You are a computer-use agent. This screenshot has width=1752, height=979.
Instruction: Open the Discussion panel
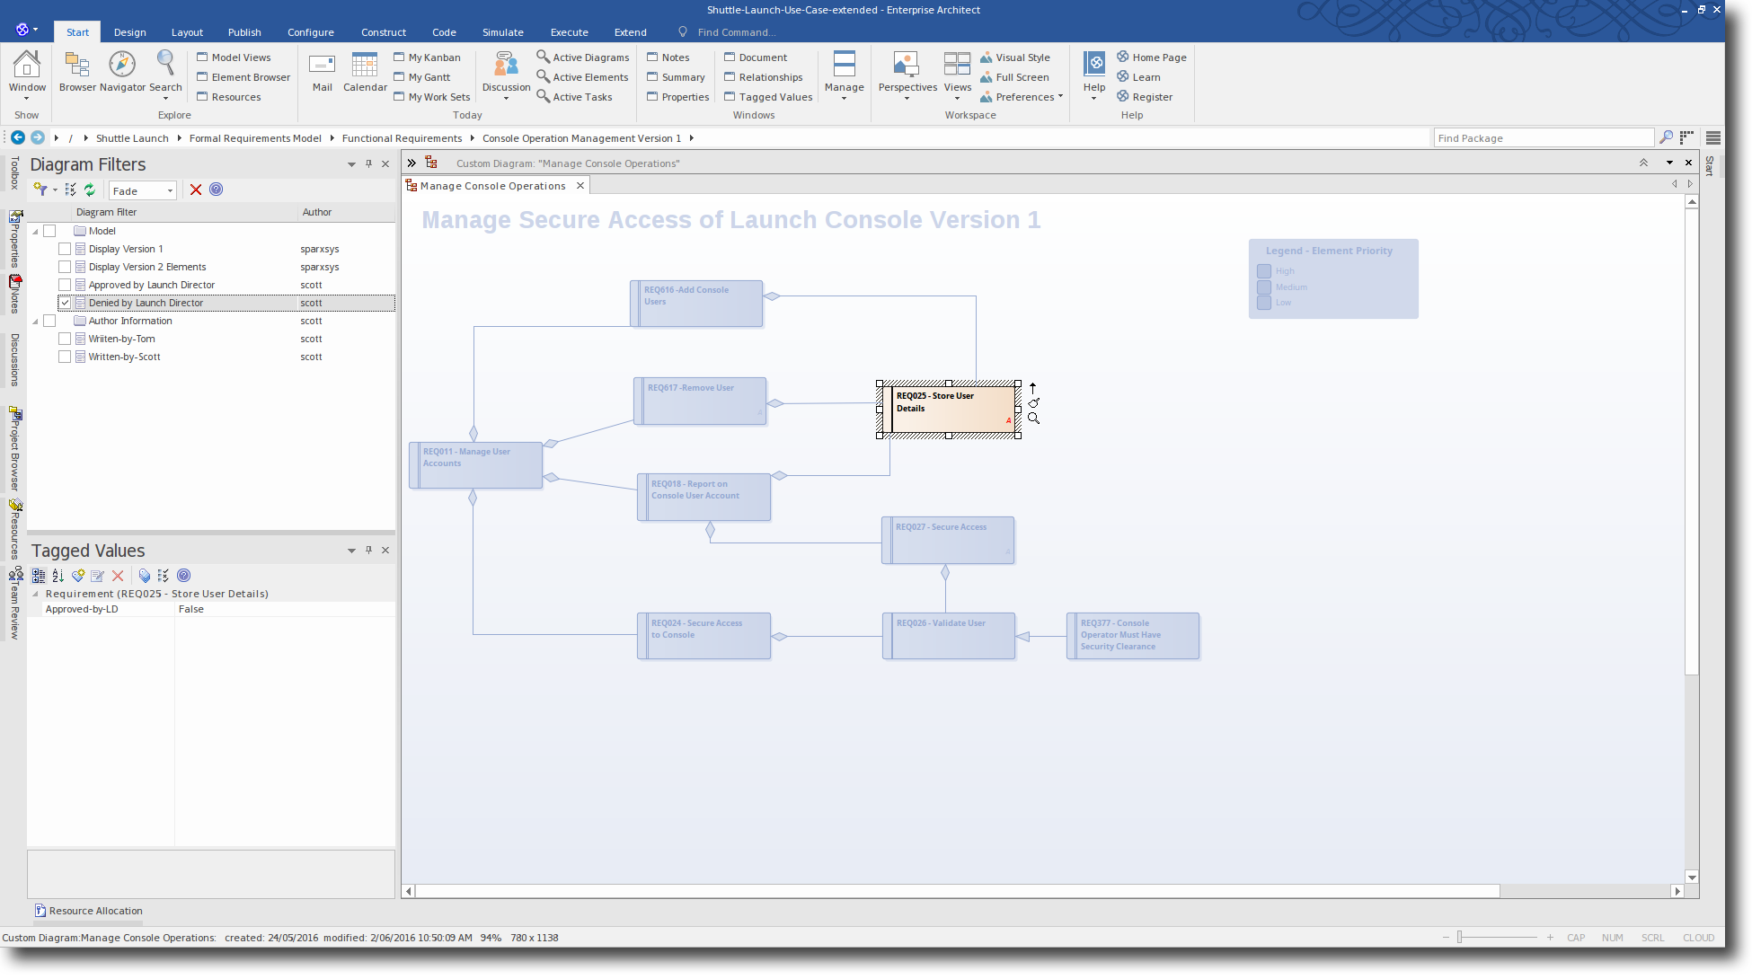pos(505,70)
